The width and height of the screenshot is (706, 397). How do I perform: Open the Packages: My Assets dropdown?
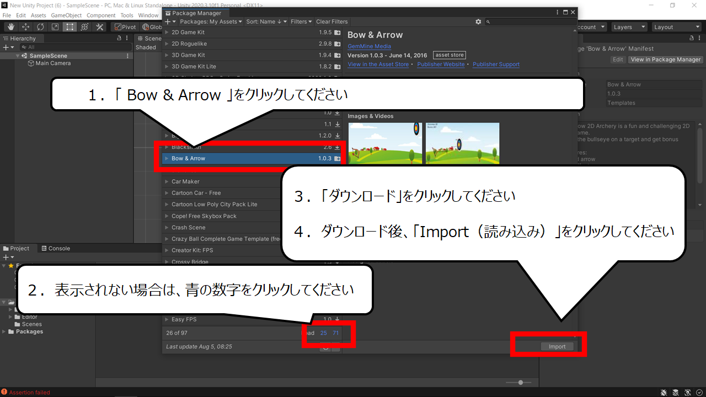point(211,22)
